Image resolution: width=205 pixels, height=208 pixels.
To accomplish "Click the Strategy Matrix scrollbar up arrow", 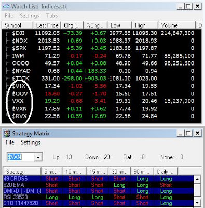I will (x=197, y=179).
